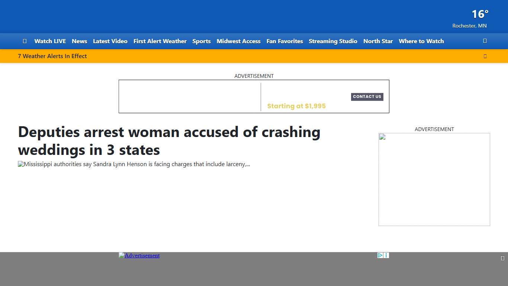Open the First Alert Weather dropdown

pyautogui.click(x=160, y=41)
